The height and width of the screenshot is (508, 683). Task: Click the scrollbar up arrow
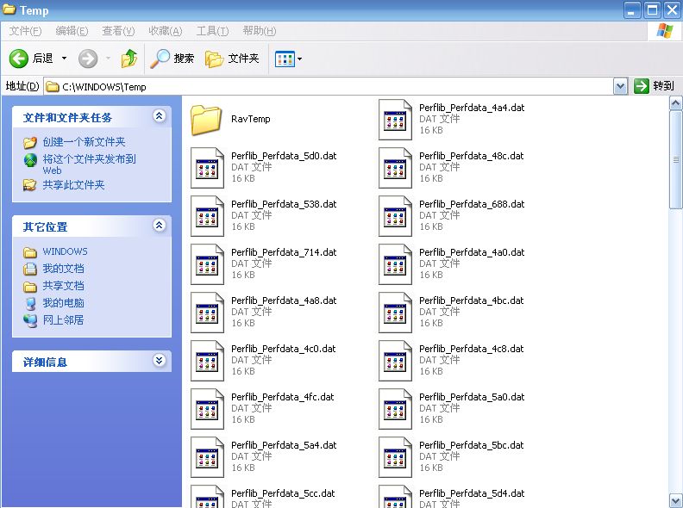[x=675, y=103]
